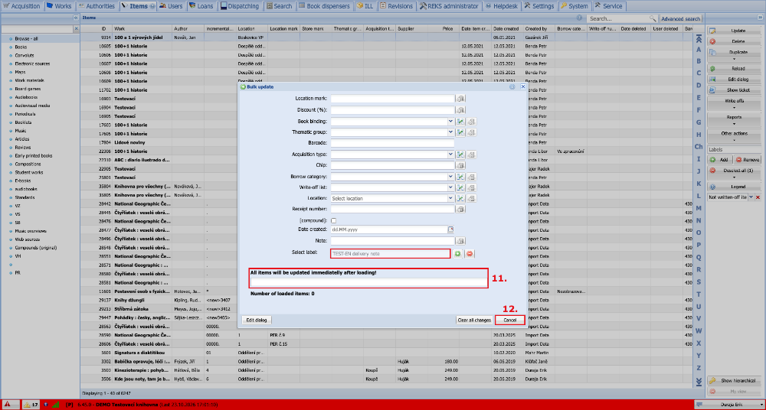
Task: Click the gray icon at end of Book binding row
Action: pyautogui.click(x=471, y=121)
